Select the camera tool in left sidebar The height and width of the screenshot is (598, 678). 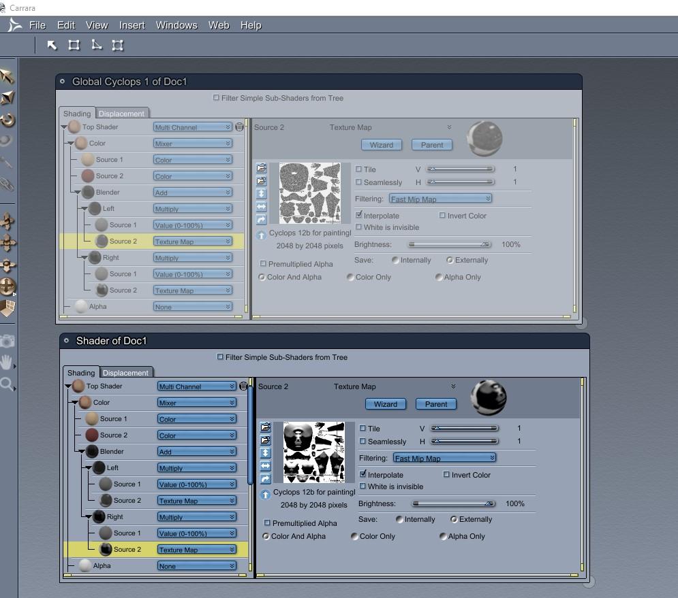pyautogui.click(x=7, y=341)
